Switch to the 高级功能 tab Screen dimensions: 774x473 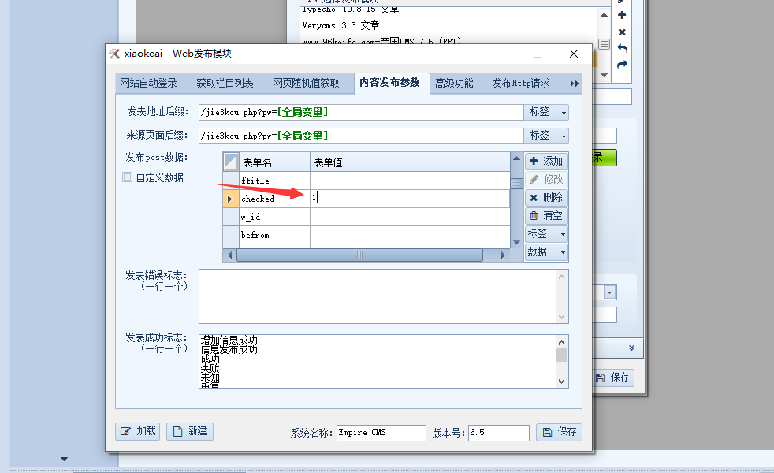click(x=454, y=83)
